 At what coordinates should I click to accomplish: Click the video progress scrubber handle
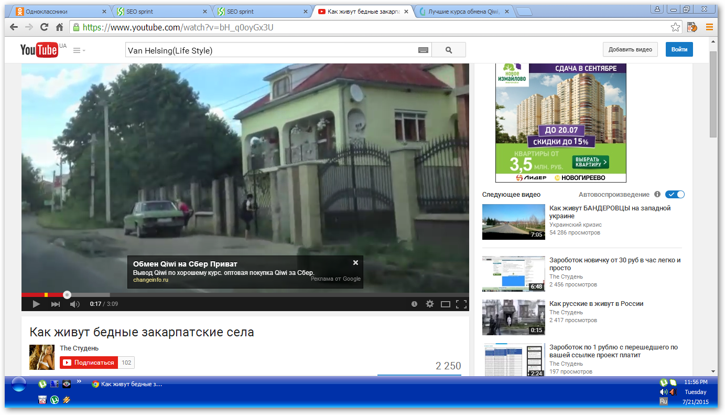click(x=67, y=295)
